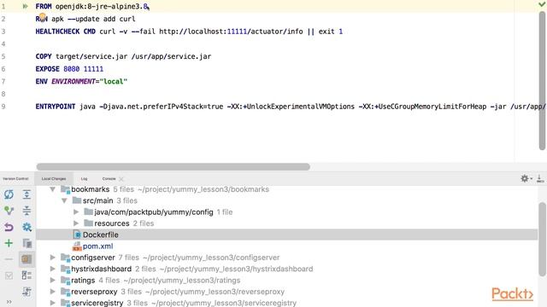Open the Console tab
The image size is (547, 307).
109,178
